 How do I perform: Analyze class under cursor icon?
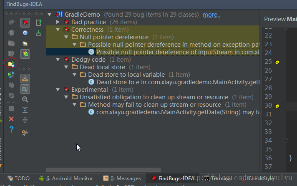(11, 33)
